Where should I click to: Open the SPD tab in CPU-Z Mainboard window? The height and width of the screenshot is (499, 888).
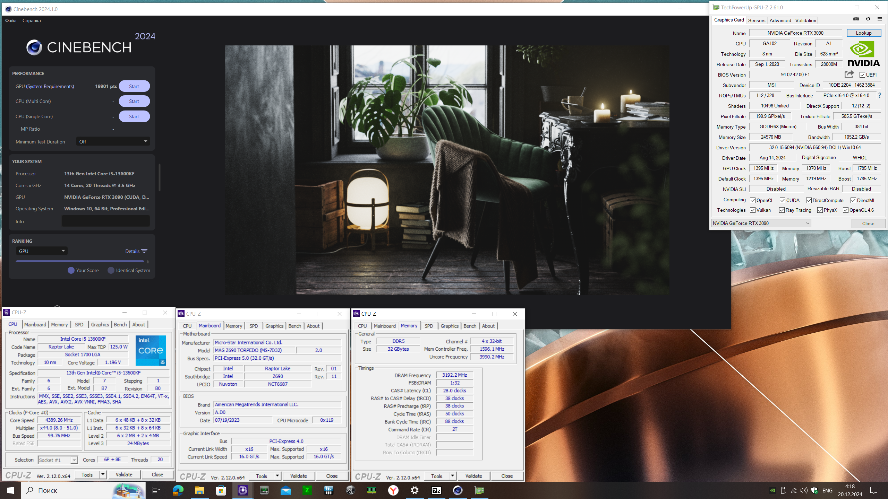pos(254,326)
